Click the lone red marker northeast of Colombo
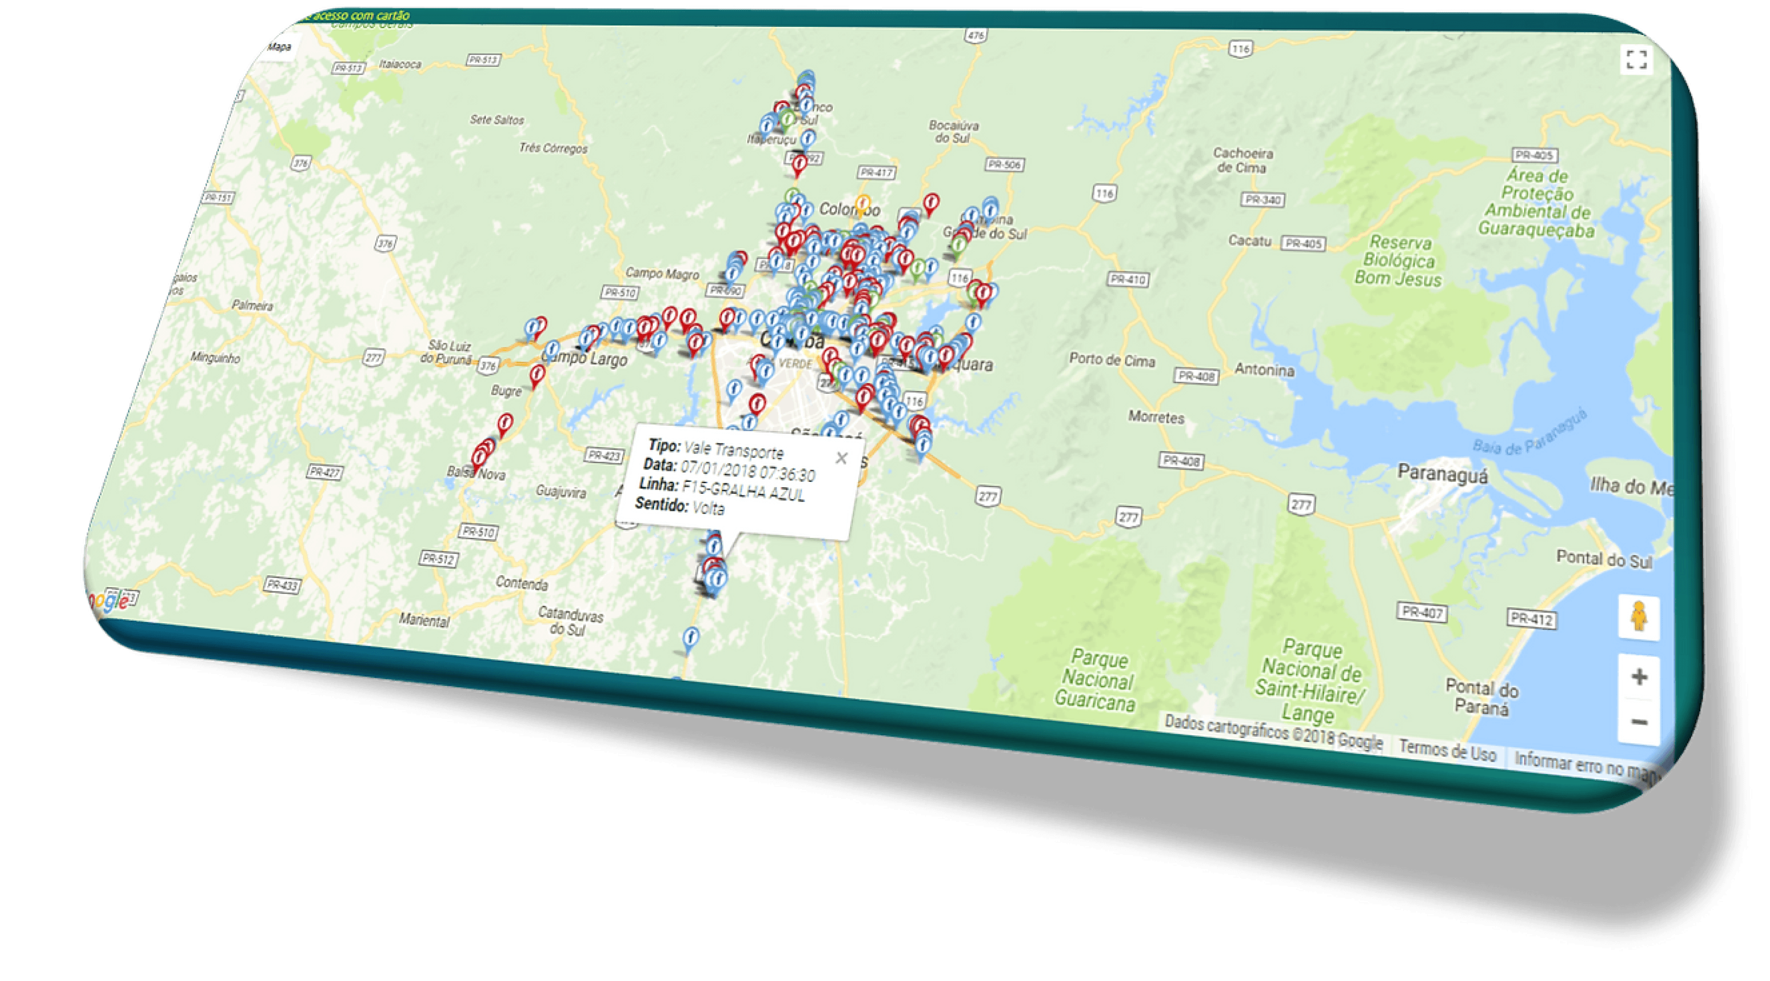This screenshot has width=1770, height=981. tap(931, 203)
